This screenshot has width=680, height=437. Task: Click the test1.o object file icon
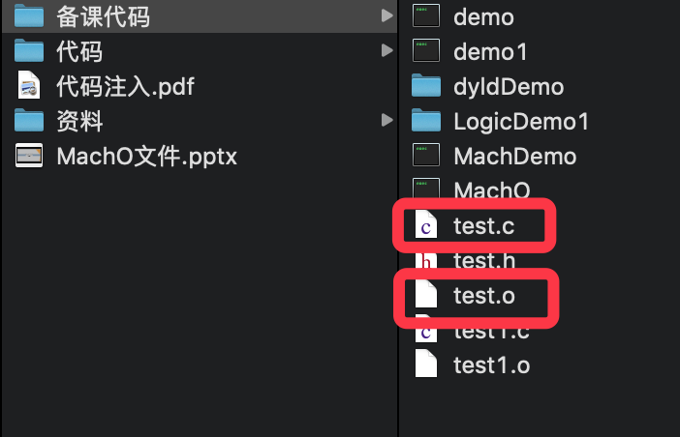tap(426, 365)
